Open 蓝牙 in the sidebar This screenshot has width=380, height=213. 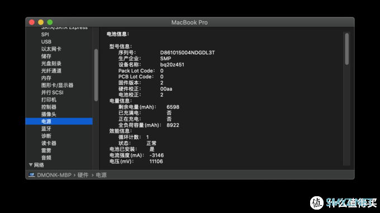(46, 129)
